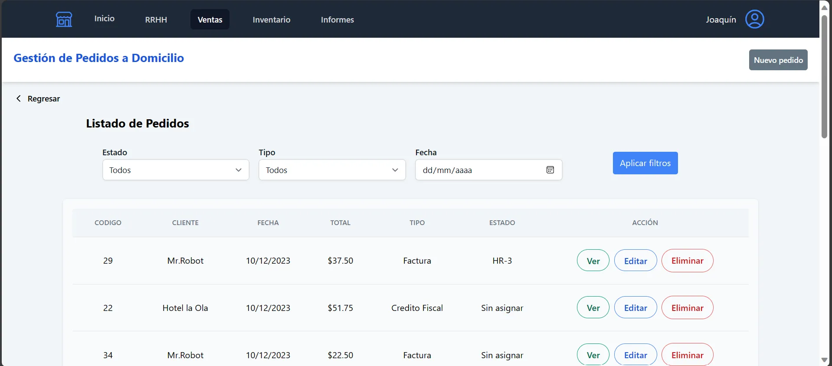This screenshot has width=832, height=366.
Task: Click the CODIGO column header
Action: click(x=108, y=222)
